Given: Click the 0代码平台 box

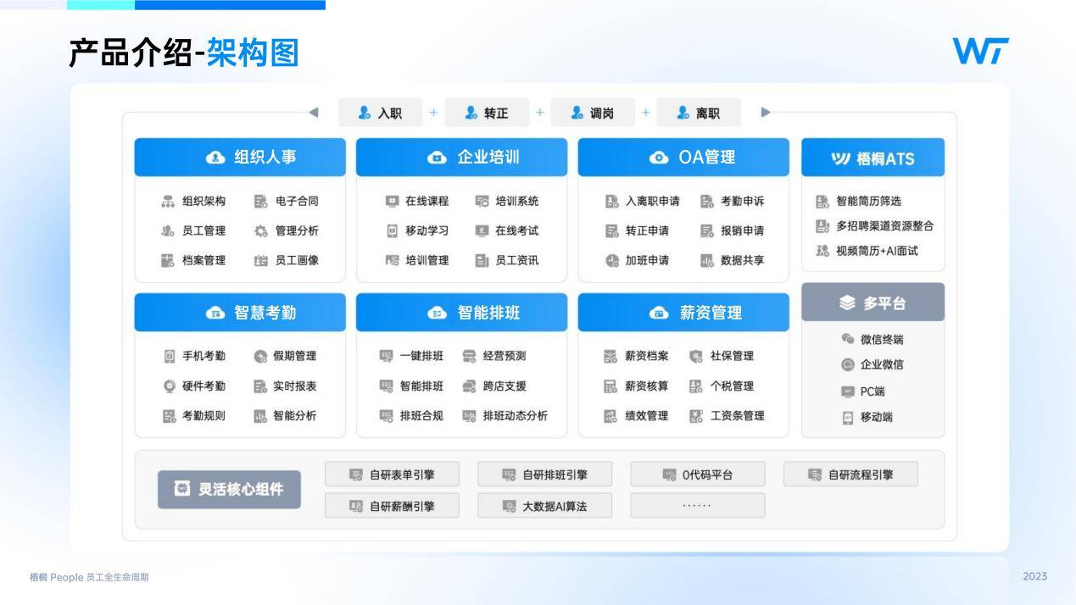Looking at the screenshot, I should 698,475.
